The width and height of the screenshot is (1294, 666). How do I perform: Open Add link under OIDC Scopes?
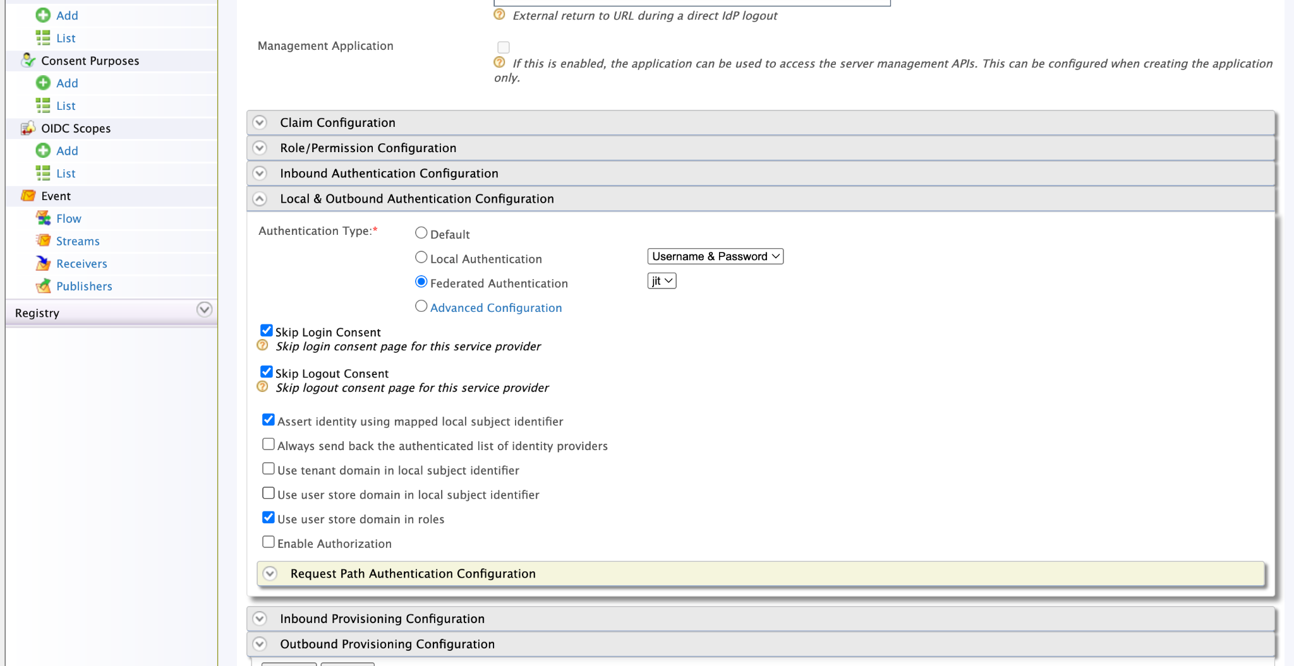pos(67,151)
